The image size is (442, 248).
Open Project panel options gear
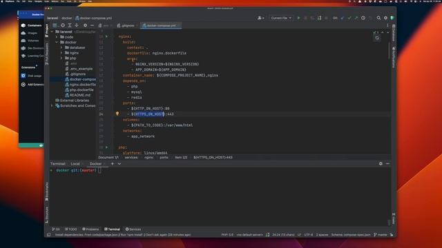pos(85,25)
